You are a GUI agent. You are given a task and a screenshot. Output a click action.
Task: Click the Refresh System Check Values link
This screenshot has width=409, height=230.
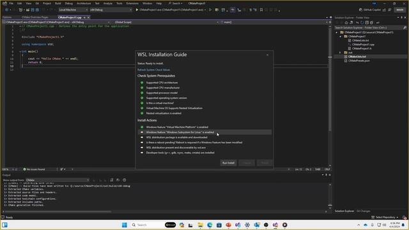(x=153, y=70)
